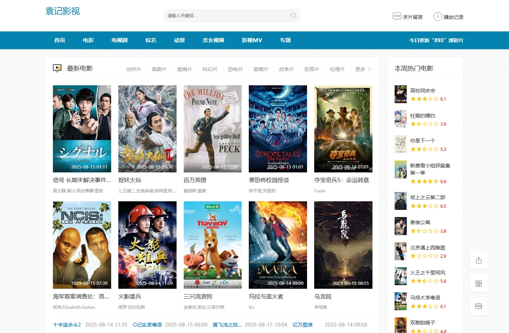Filter by 爱情片 genre
Screen dimensions: 509x333
click(184, 69)
